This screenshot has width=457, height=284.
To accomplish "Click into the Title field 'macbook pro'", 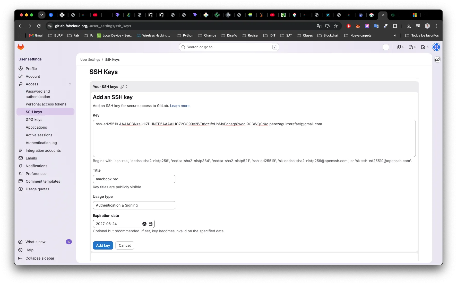I will tap(134, 179).
